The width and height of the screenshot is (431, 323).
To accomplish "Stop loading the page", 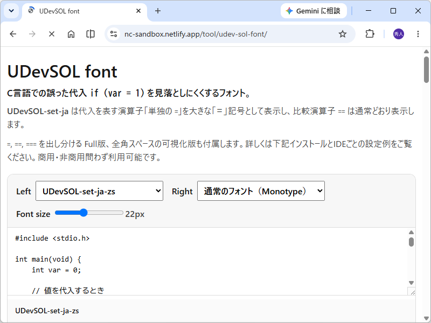I will click(51, 34).
